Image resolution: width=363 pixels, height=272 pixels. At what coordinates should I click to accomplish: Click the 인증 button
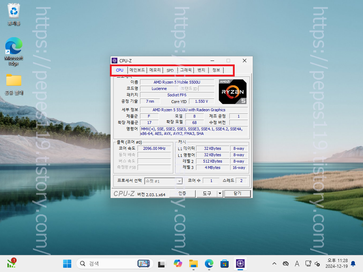[x=182, y=194]
